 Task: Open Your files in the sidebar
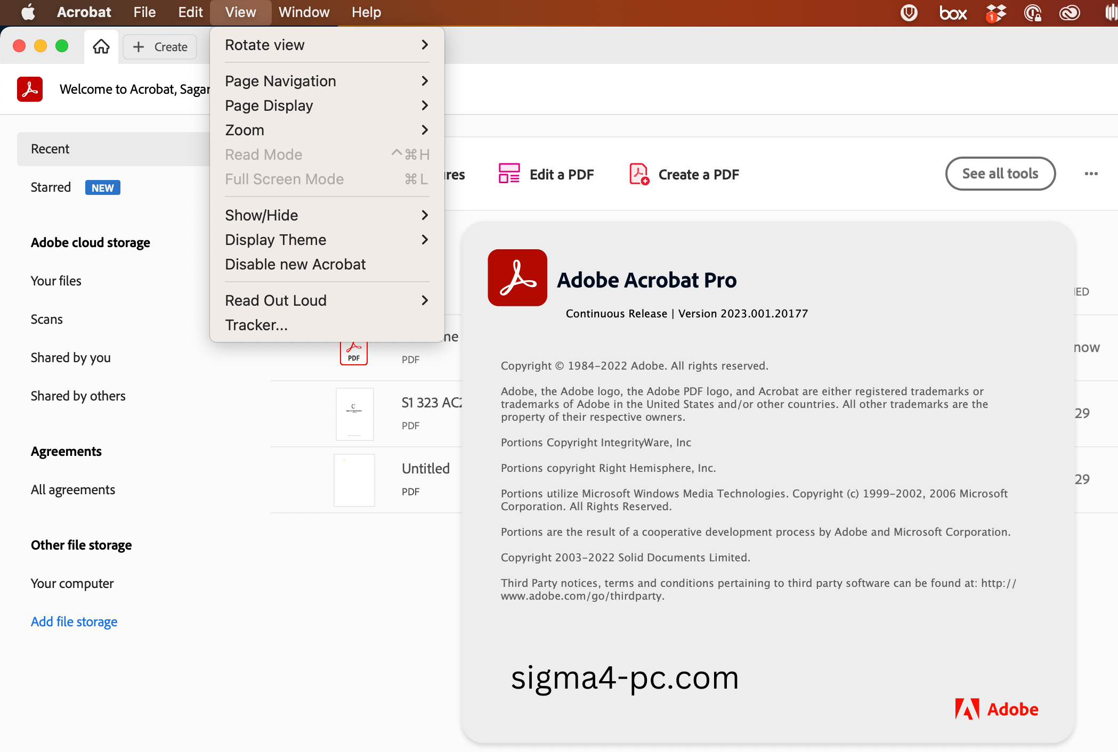point(56,281)
